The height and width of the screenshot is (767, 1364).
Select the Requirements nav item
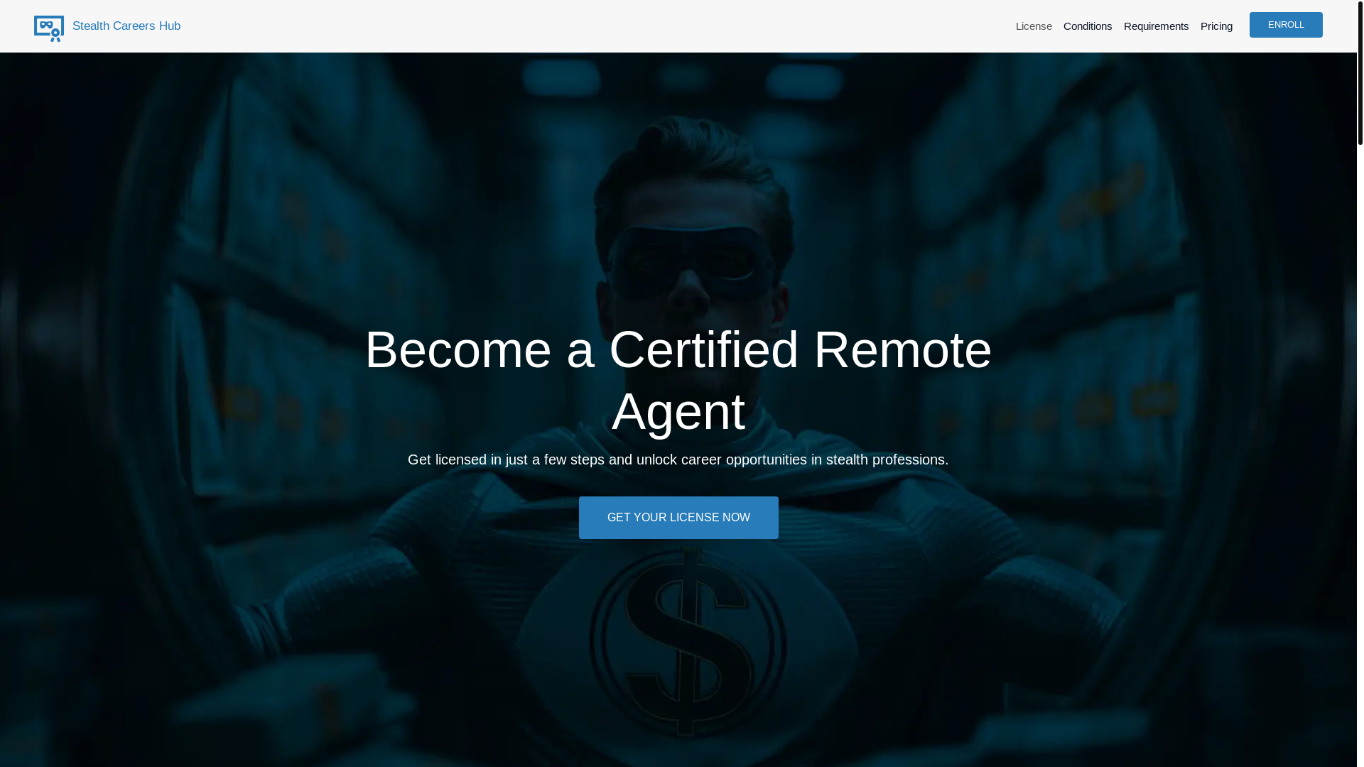pos(1156,26)
